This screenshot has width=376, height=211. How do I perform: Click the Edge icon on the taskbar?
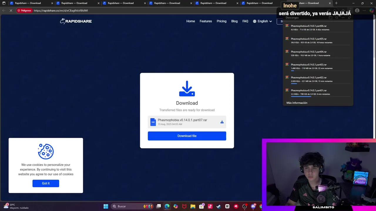[167, 206]
